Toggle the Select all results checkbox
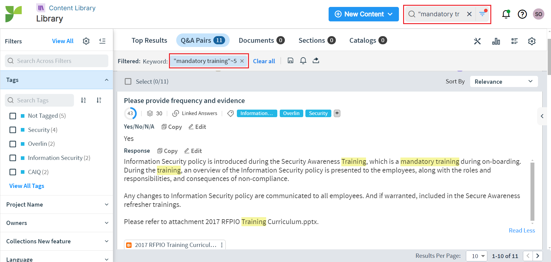This screenshot has width=551, height=262. (128, 82)
